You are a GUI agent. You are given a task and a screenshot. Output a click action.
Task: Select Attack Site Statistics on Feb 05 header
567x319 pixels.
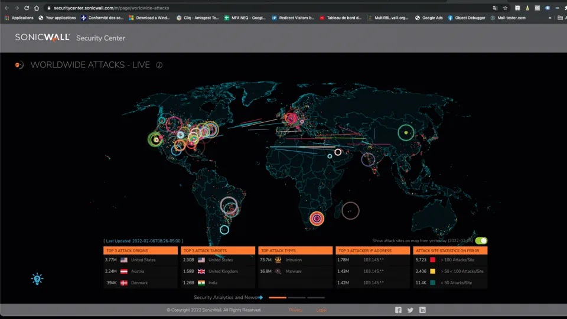click(450, 250)
